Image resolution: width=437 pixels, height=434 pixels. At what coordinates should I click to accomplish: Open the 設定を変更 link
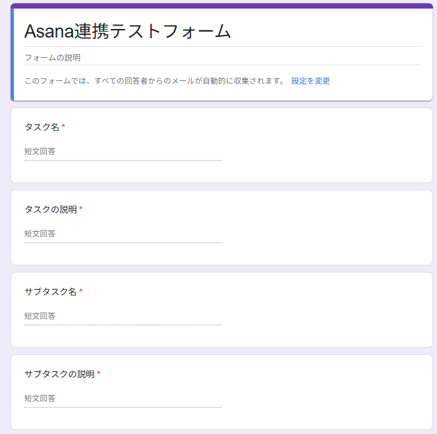tap(310, 81)
